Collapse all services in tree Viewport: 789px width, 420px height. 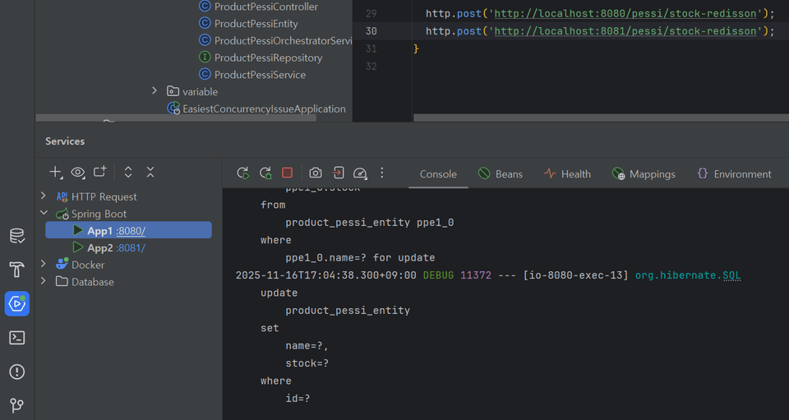click(x=150, y=172)
